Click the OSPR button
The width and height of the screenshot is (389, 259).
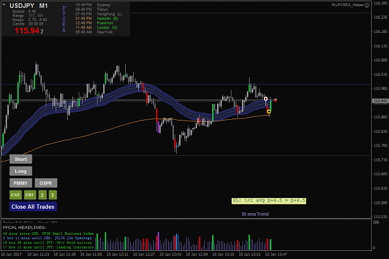tap(46, 183)
